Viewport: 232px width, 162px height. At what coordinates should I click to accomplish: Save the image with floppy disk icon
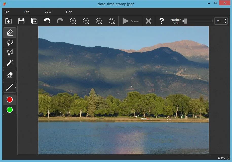[x=22, y=21]
